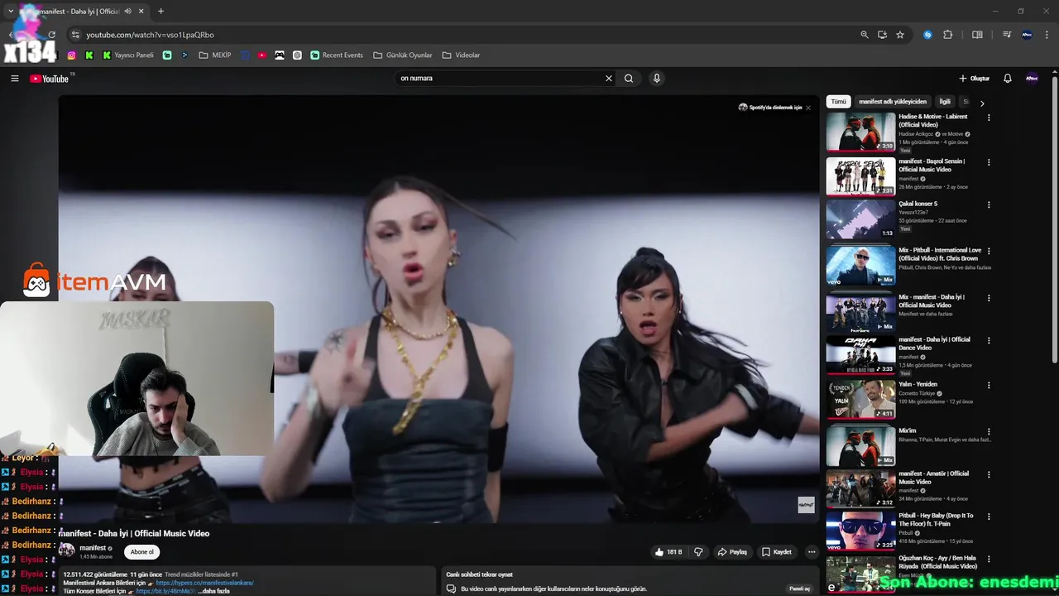Open the reading mode side panel icon

[x=977, y=35]
